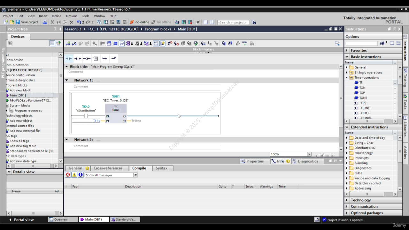Open the Show all messages dropdown
409x230 pixels.
point(135,175)
